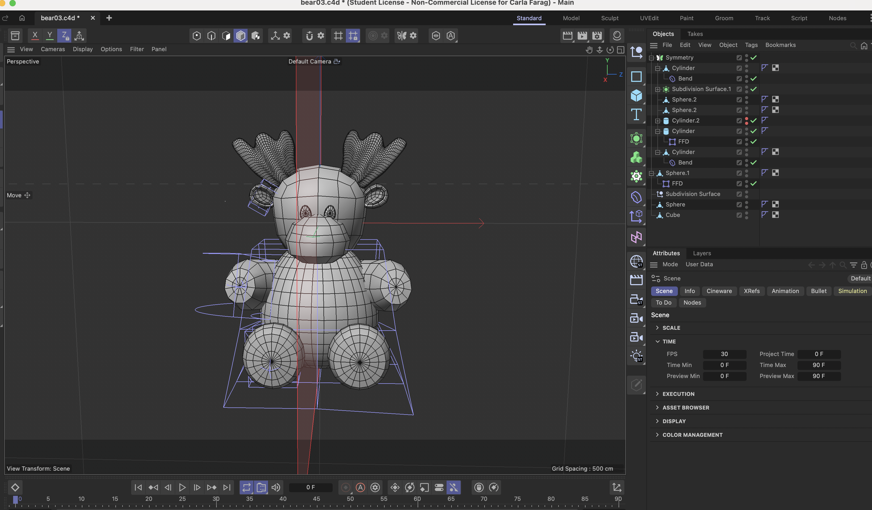Screen dimensions: 872x510
Task: Toggle the Autokeying button in timeline bar
Action: tap(360, 487)
